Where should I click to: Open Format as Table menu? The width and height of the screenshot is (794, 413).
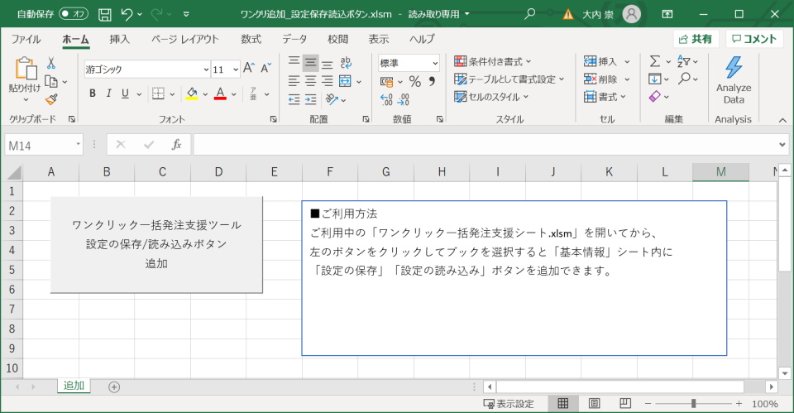(509, 79)
